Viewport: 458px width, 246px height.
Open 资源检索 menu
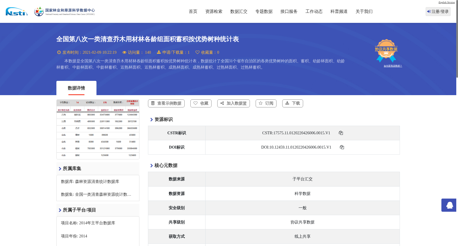(214, 11)
